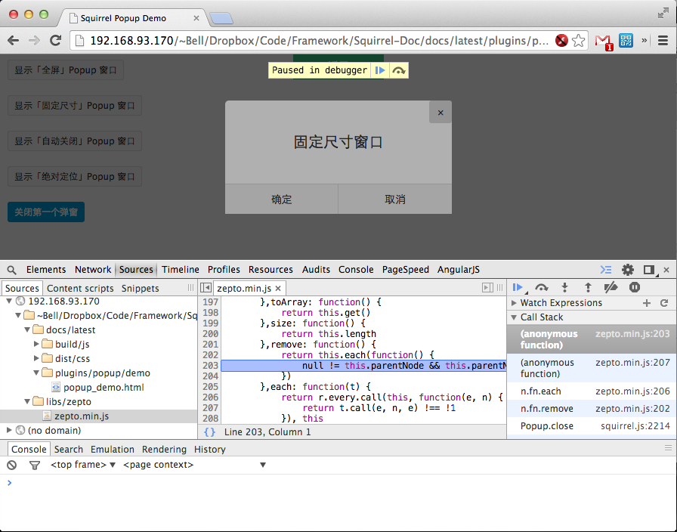Screen dimensions: 677x532
Task: Expand the Watch Expressions section
Action: pos(514,303)
